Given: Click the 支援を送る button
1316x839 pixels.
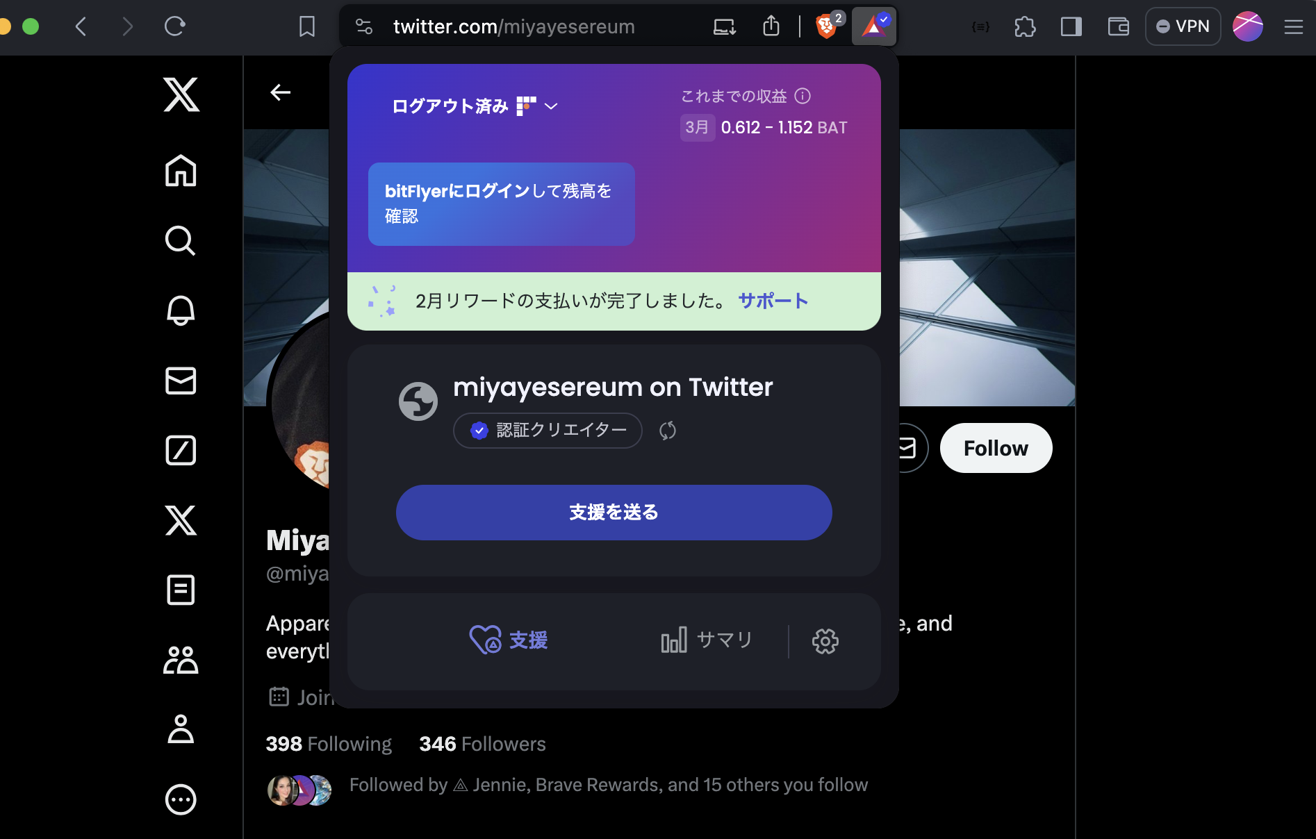Looking at the screenshot, I should [x=614, y=513].
